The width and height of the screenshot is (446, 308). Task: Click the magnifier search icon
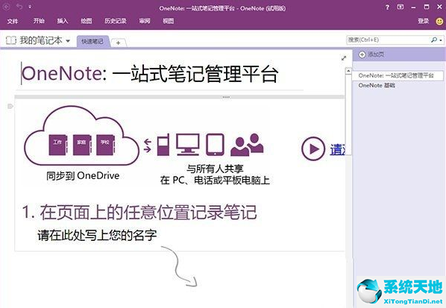434,40
